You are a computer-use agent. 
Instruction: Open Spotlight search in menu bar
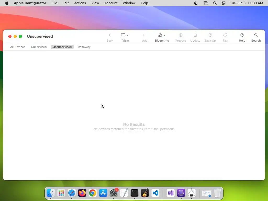tap(215, 3)
